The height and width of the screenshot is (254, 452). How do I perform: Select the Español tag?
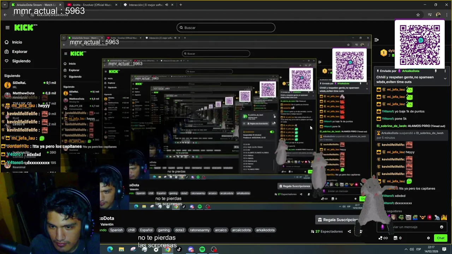(x=146, y=230)
